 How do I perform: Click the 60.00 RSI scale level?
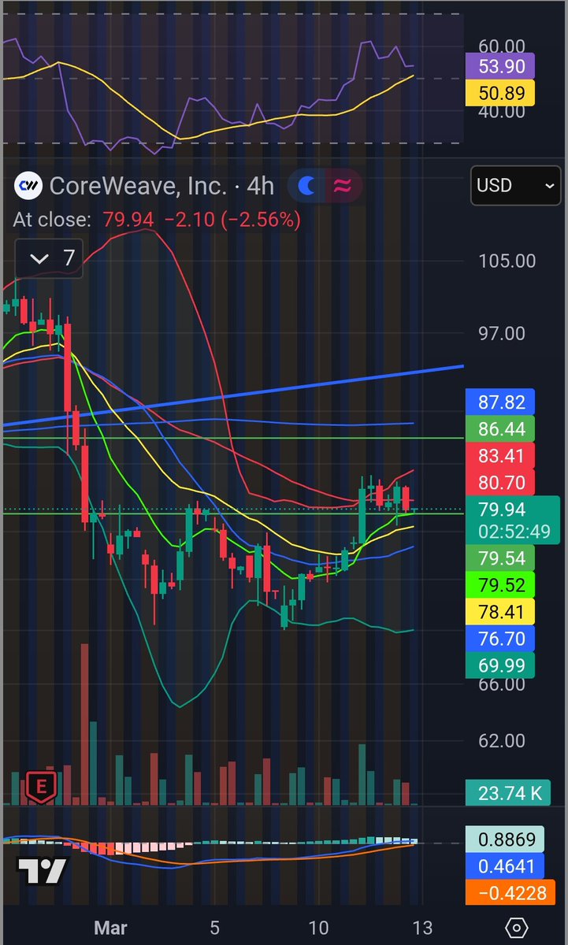tap(501, 46)
